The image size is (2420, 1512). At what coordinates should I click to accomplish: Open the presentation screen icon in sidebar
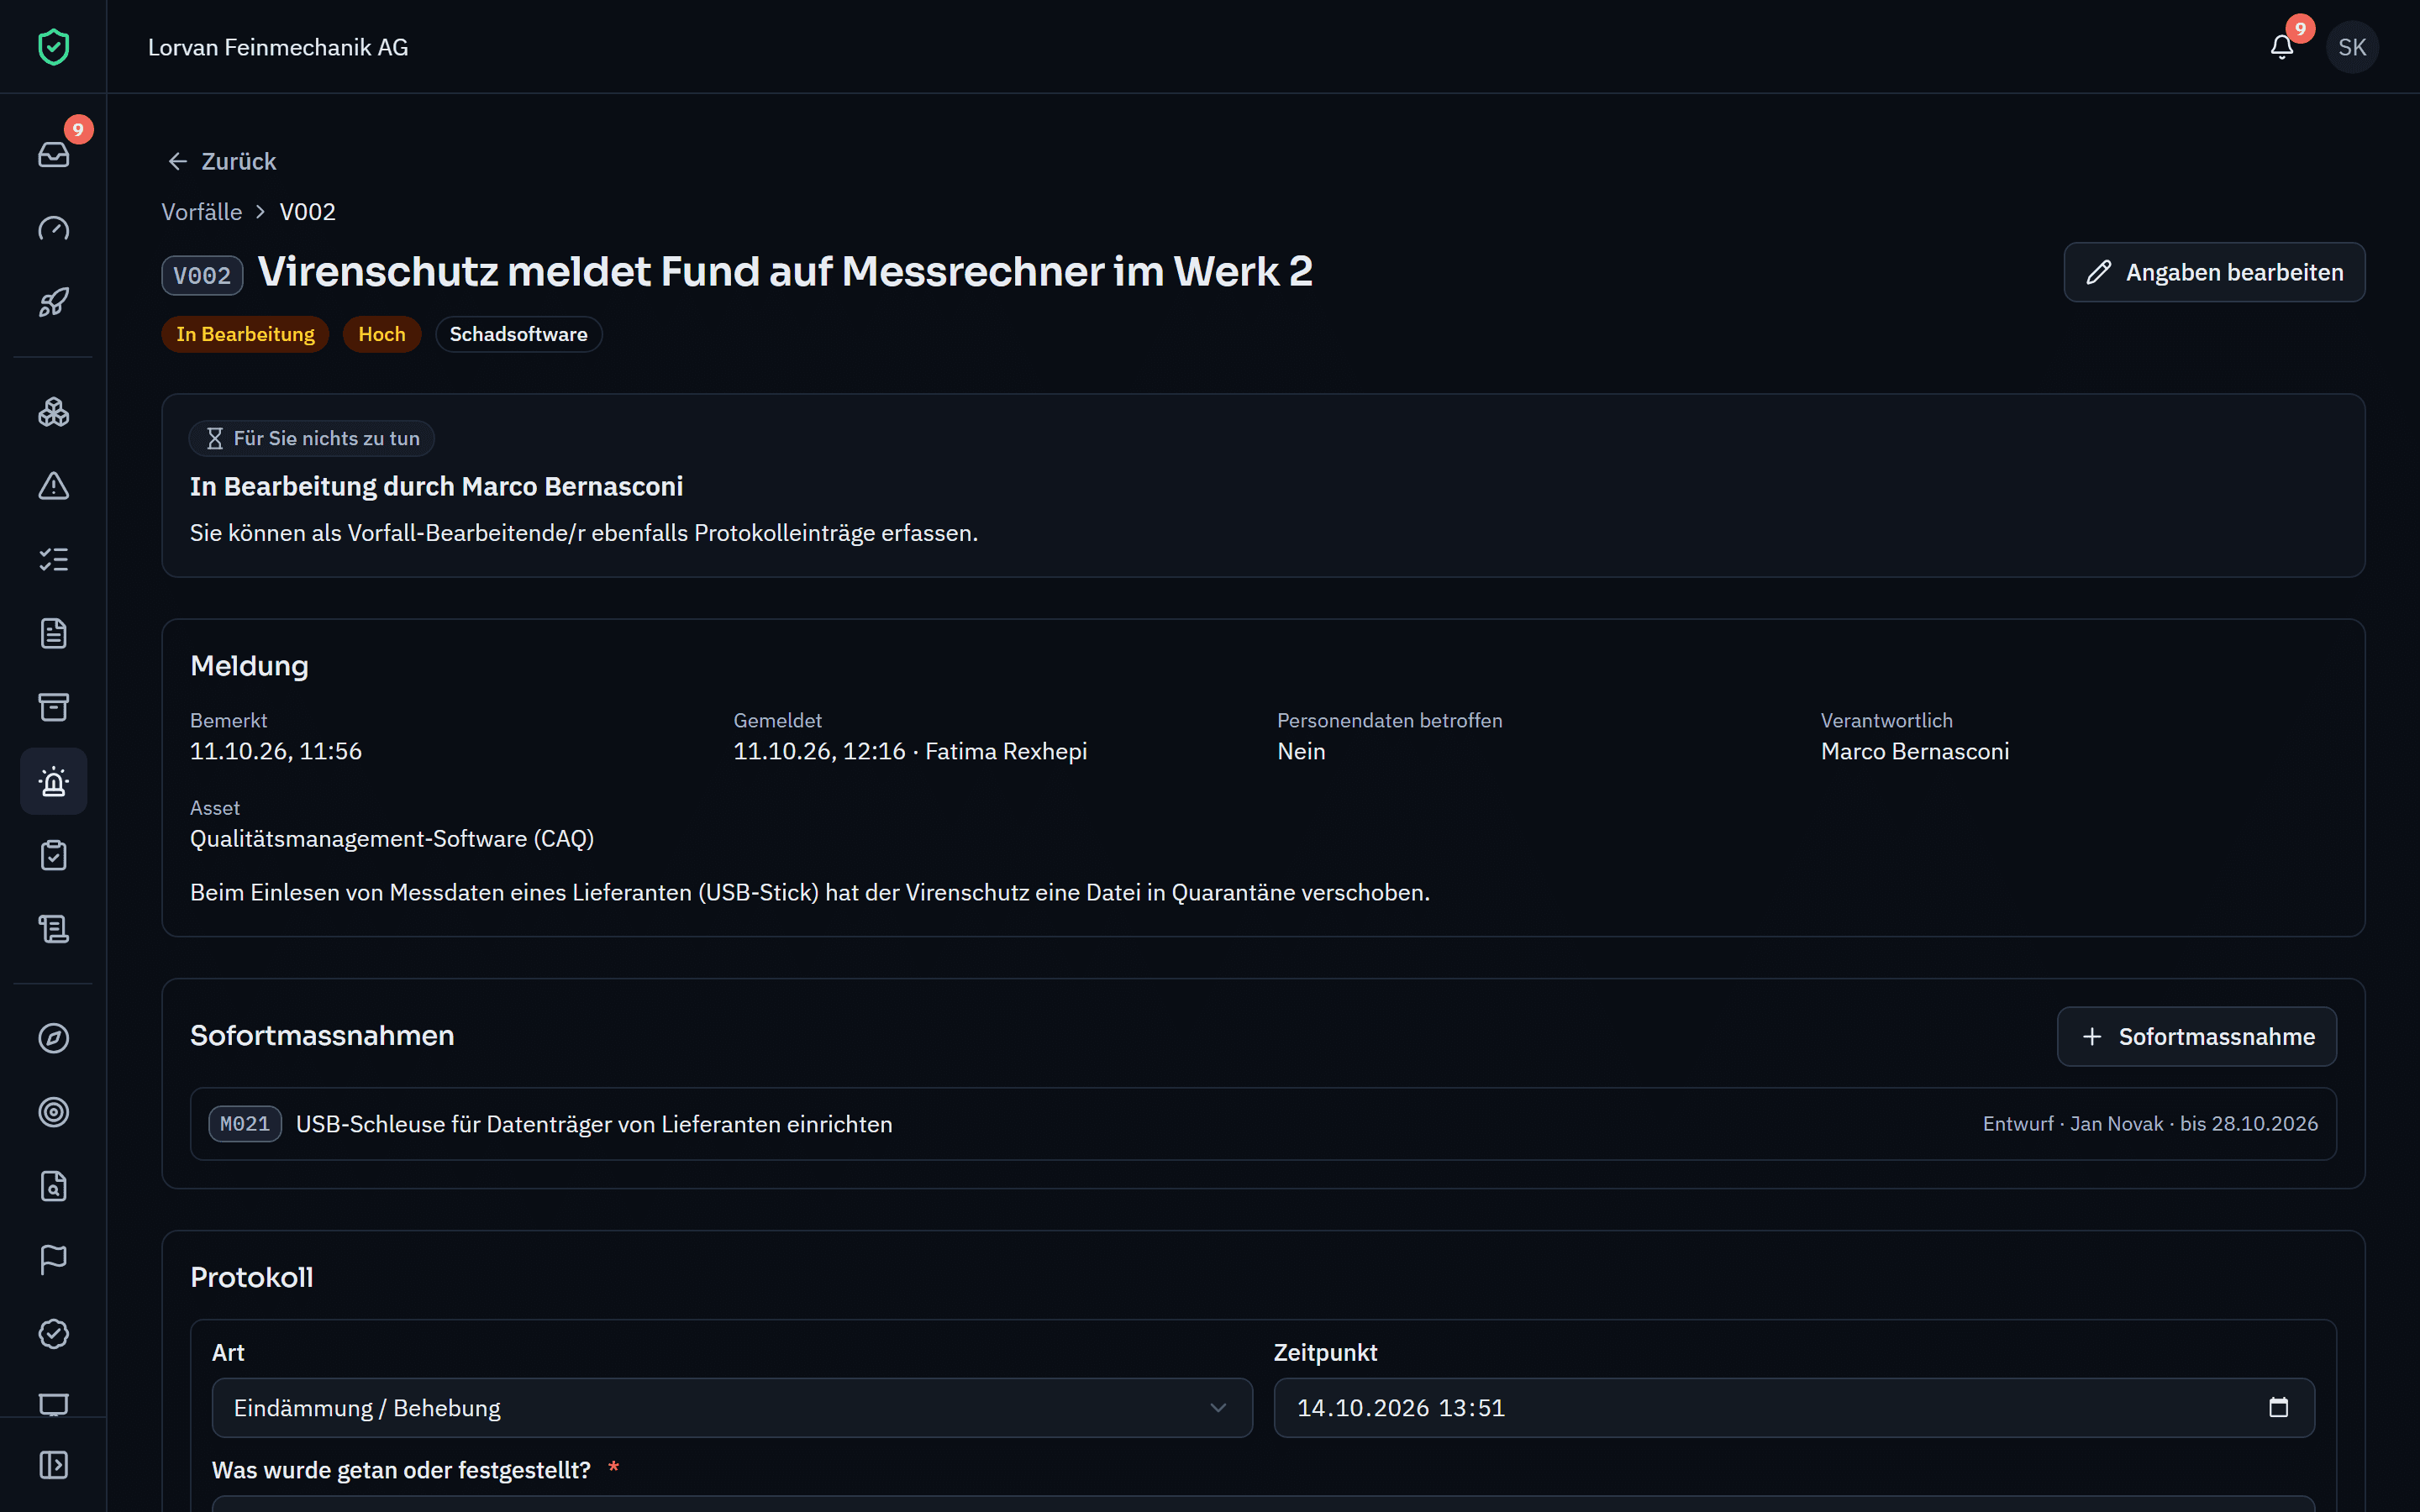53,1404
